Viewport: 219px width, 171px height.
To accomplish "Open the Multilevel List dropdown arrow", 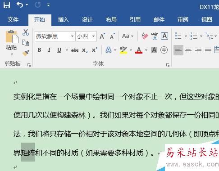I will [215, 36].
